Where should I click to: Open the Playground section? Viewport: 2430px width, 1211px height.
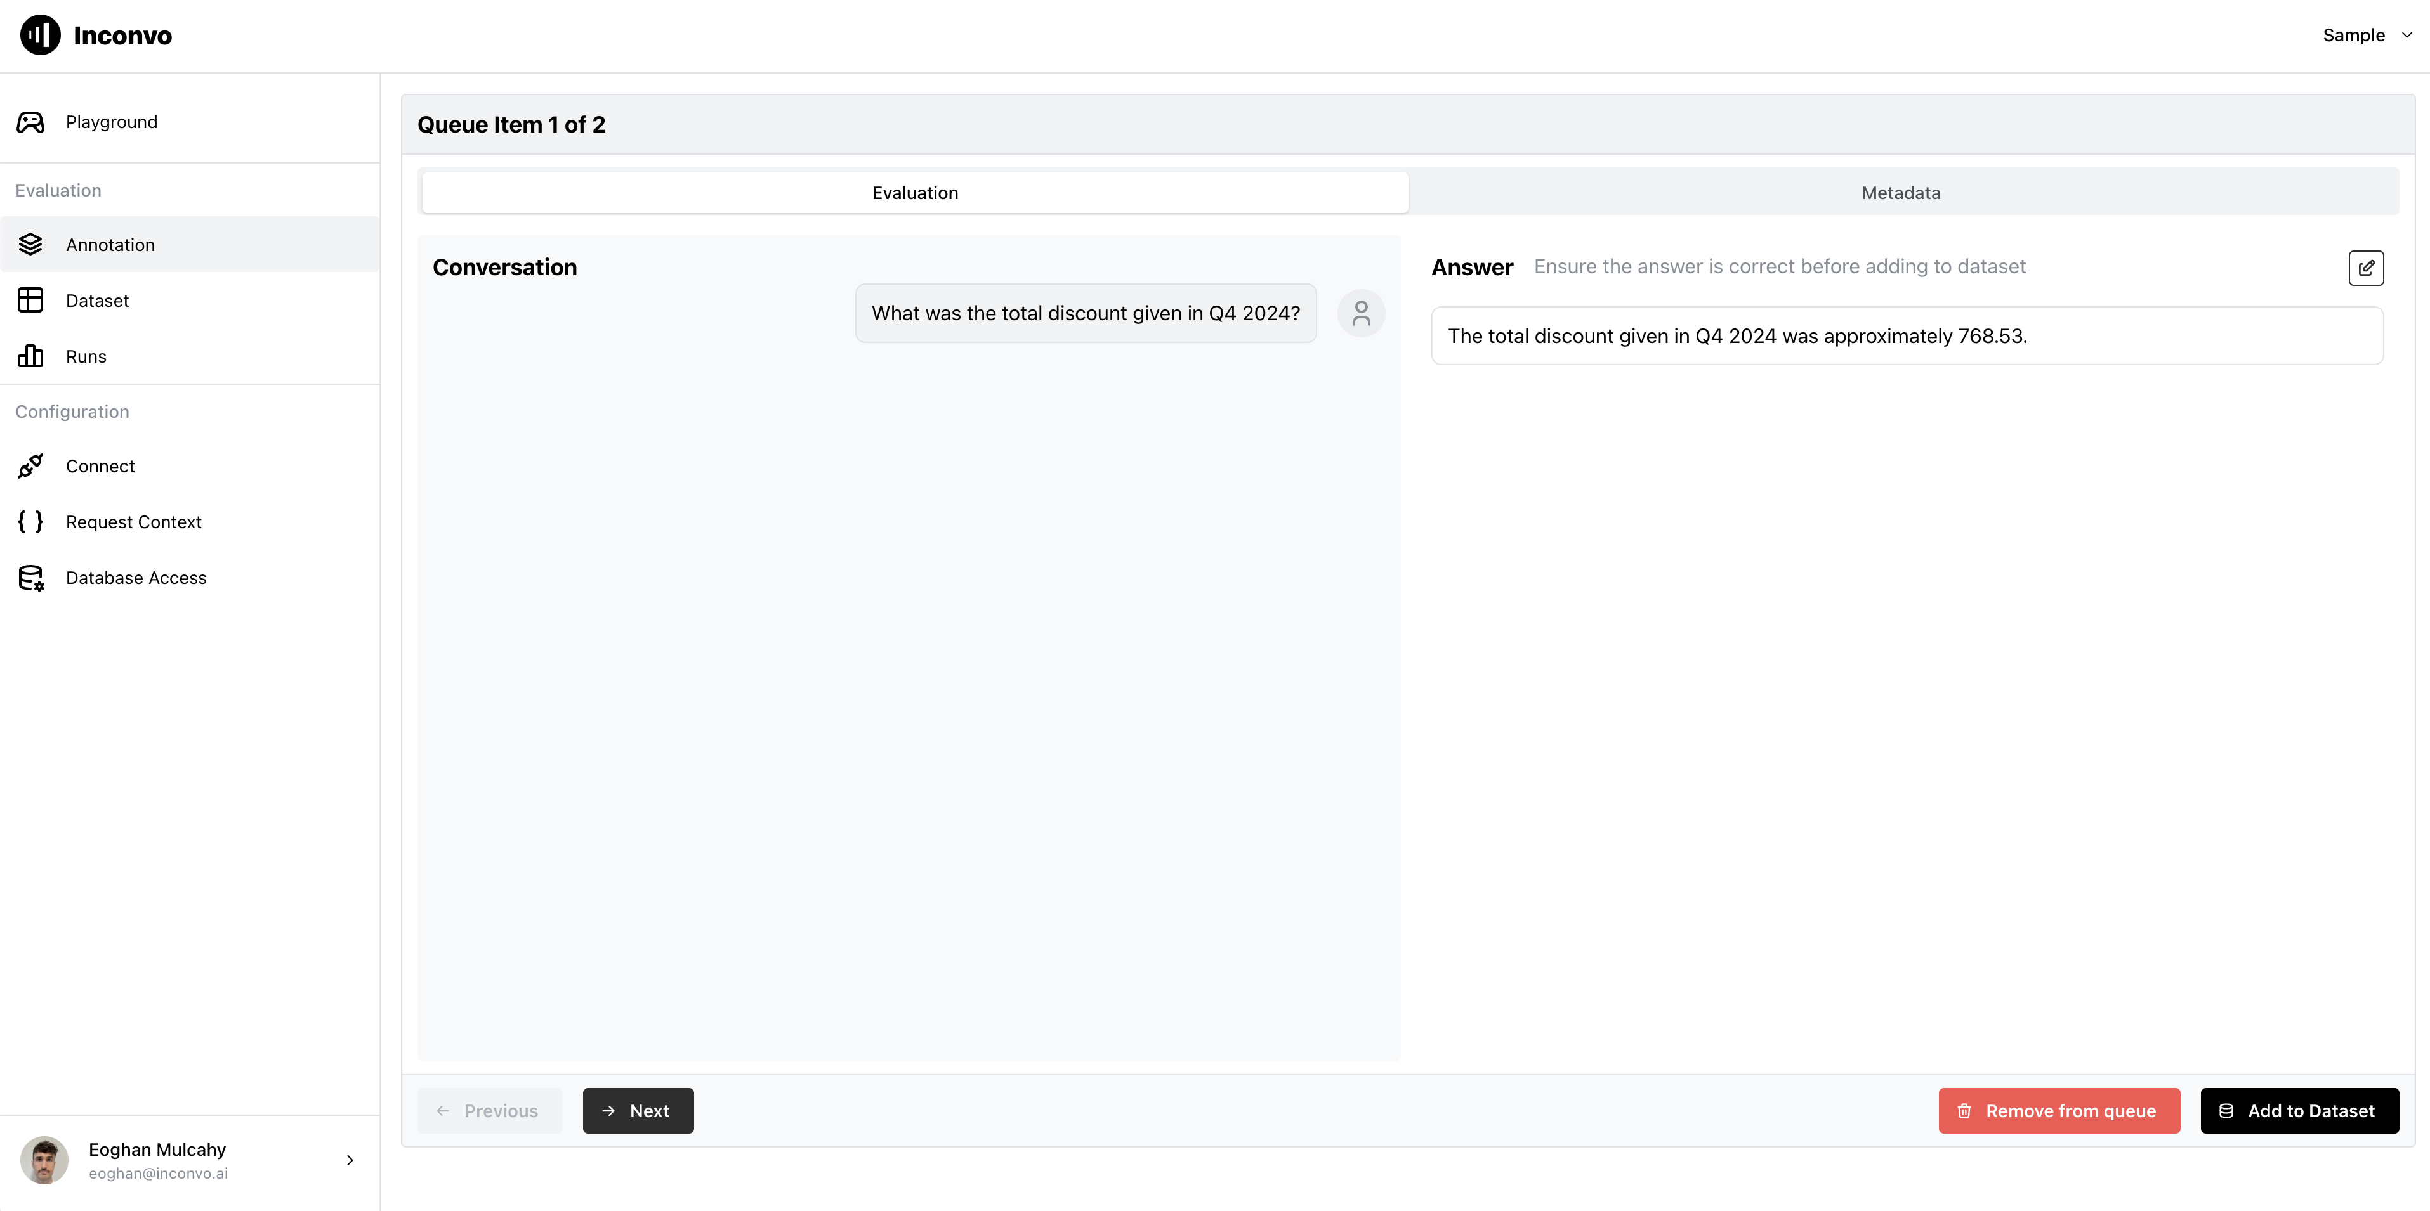(110, 121)
